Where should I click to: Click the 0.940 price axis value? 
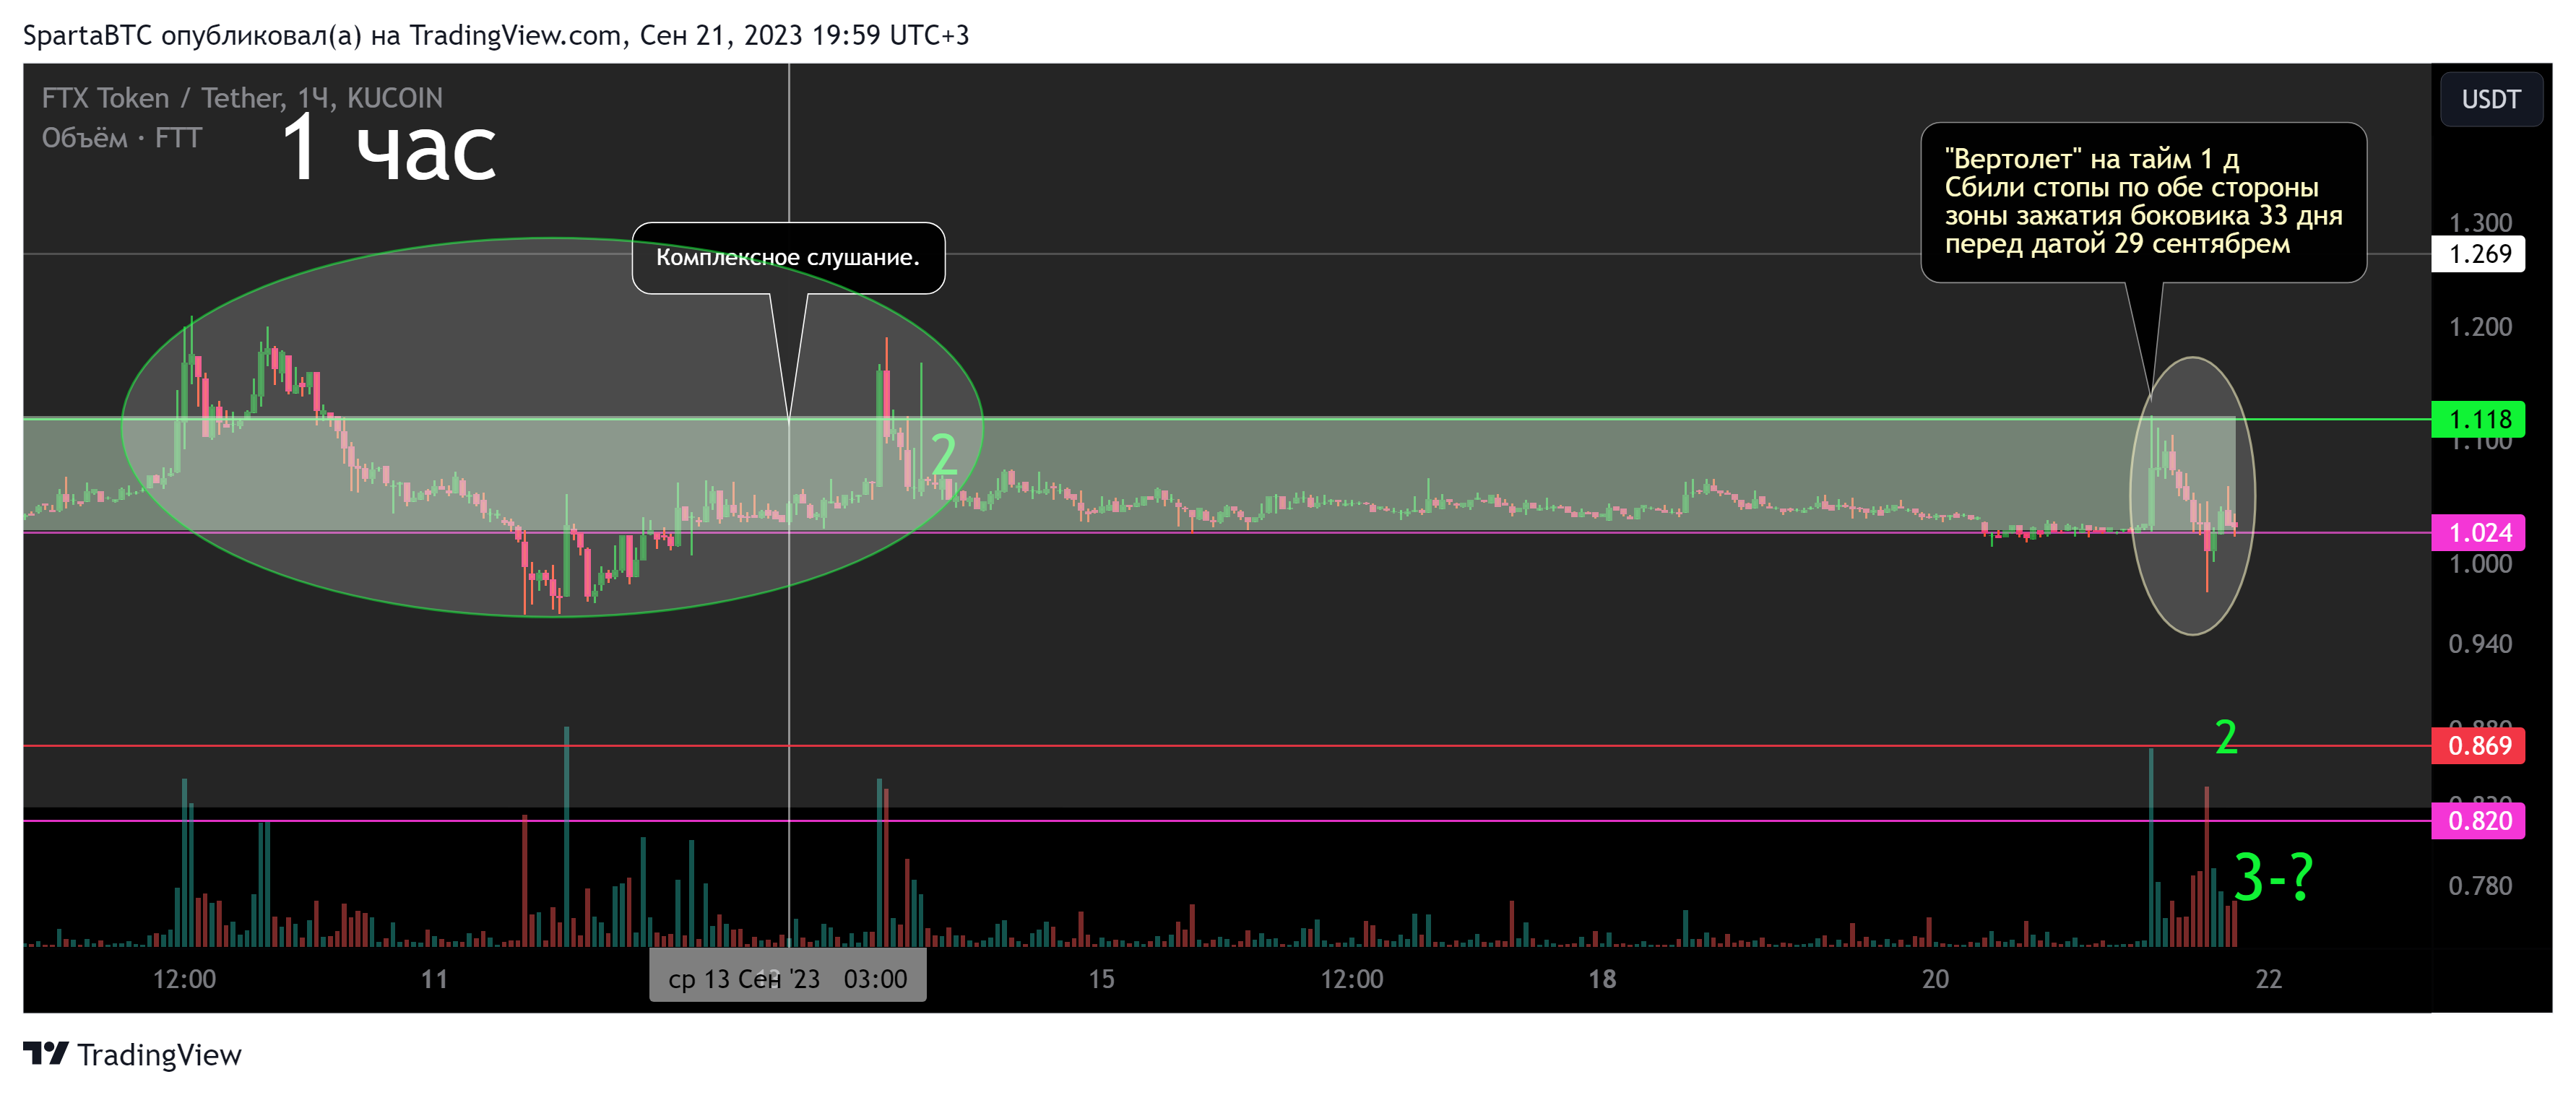[x=2479, y=644]
